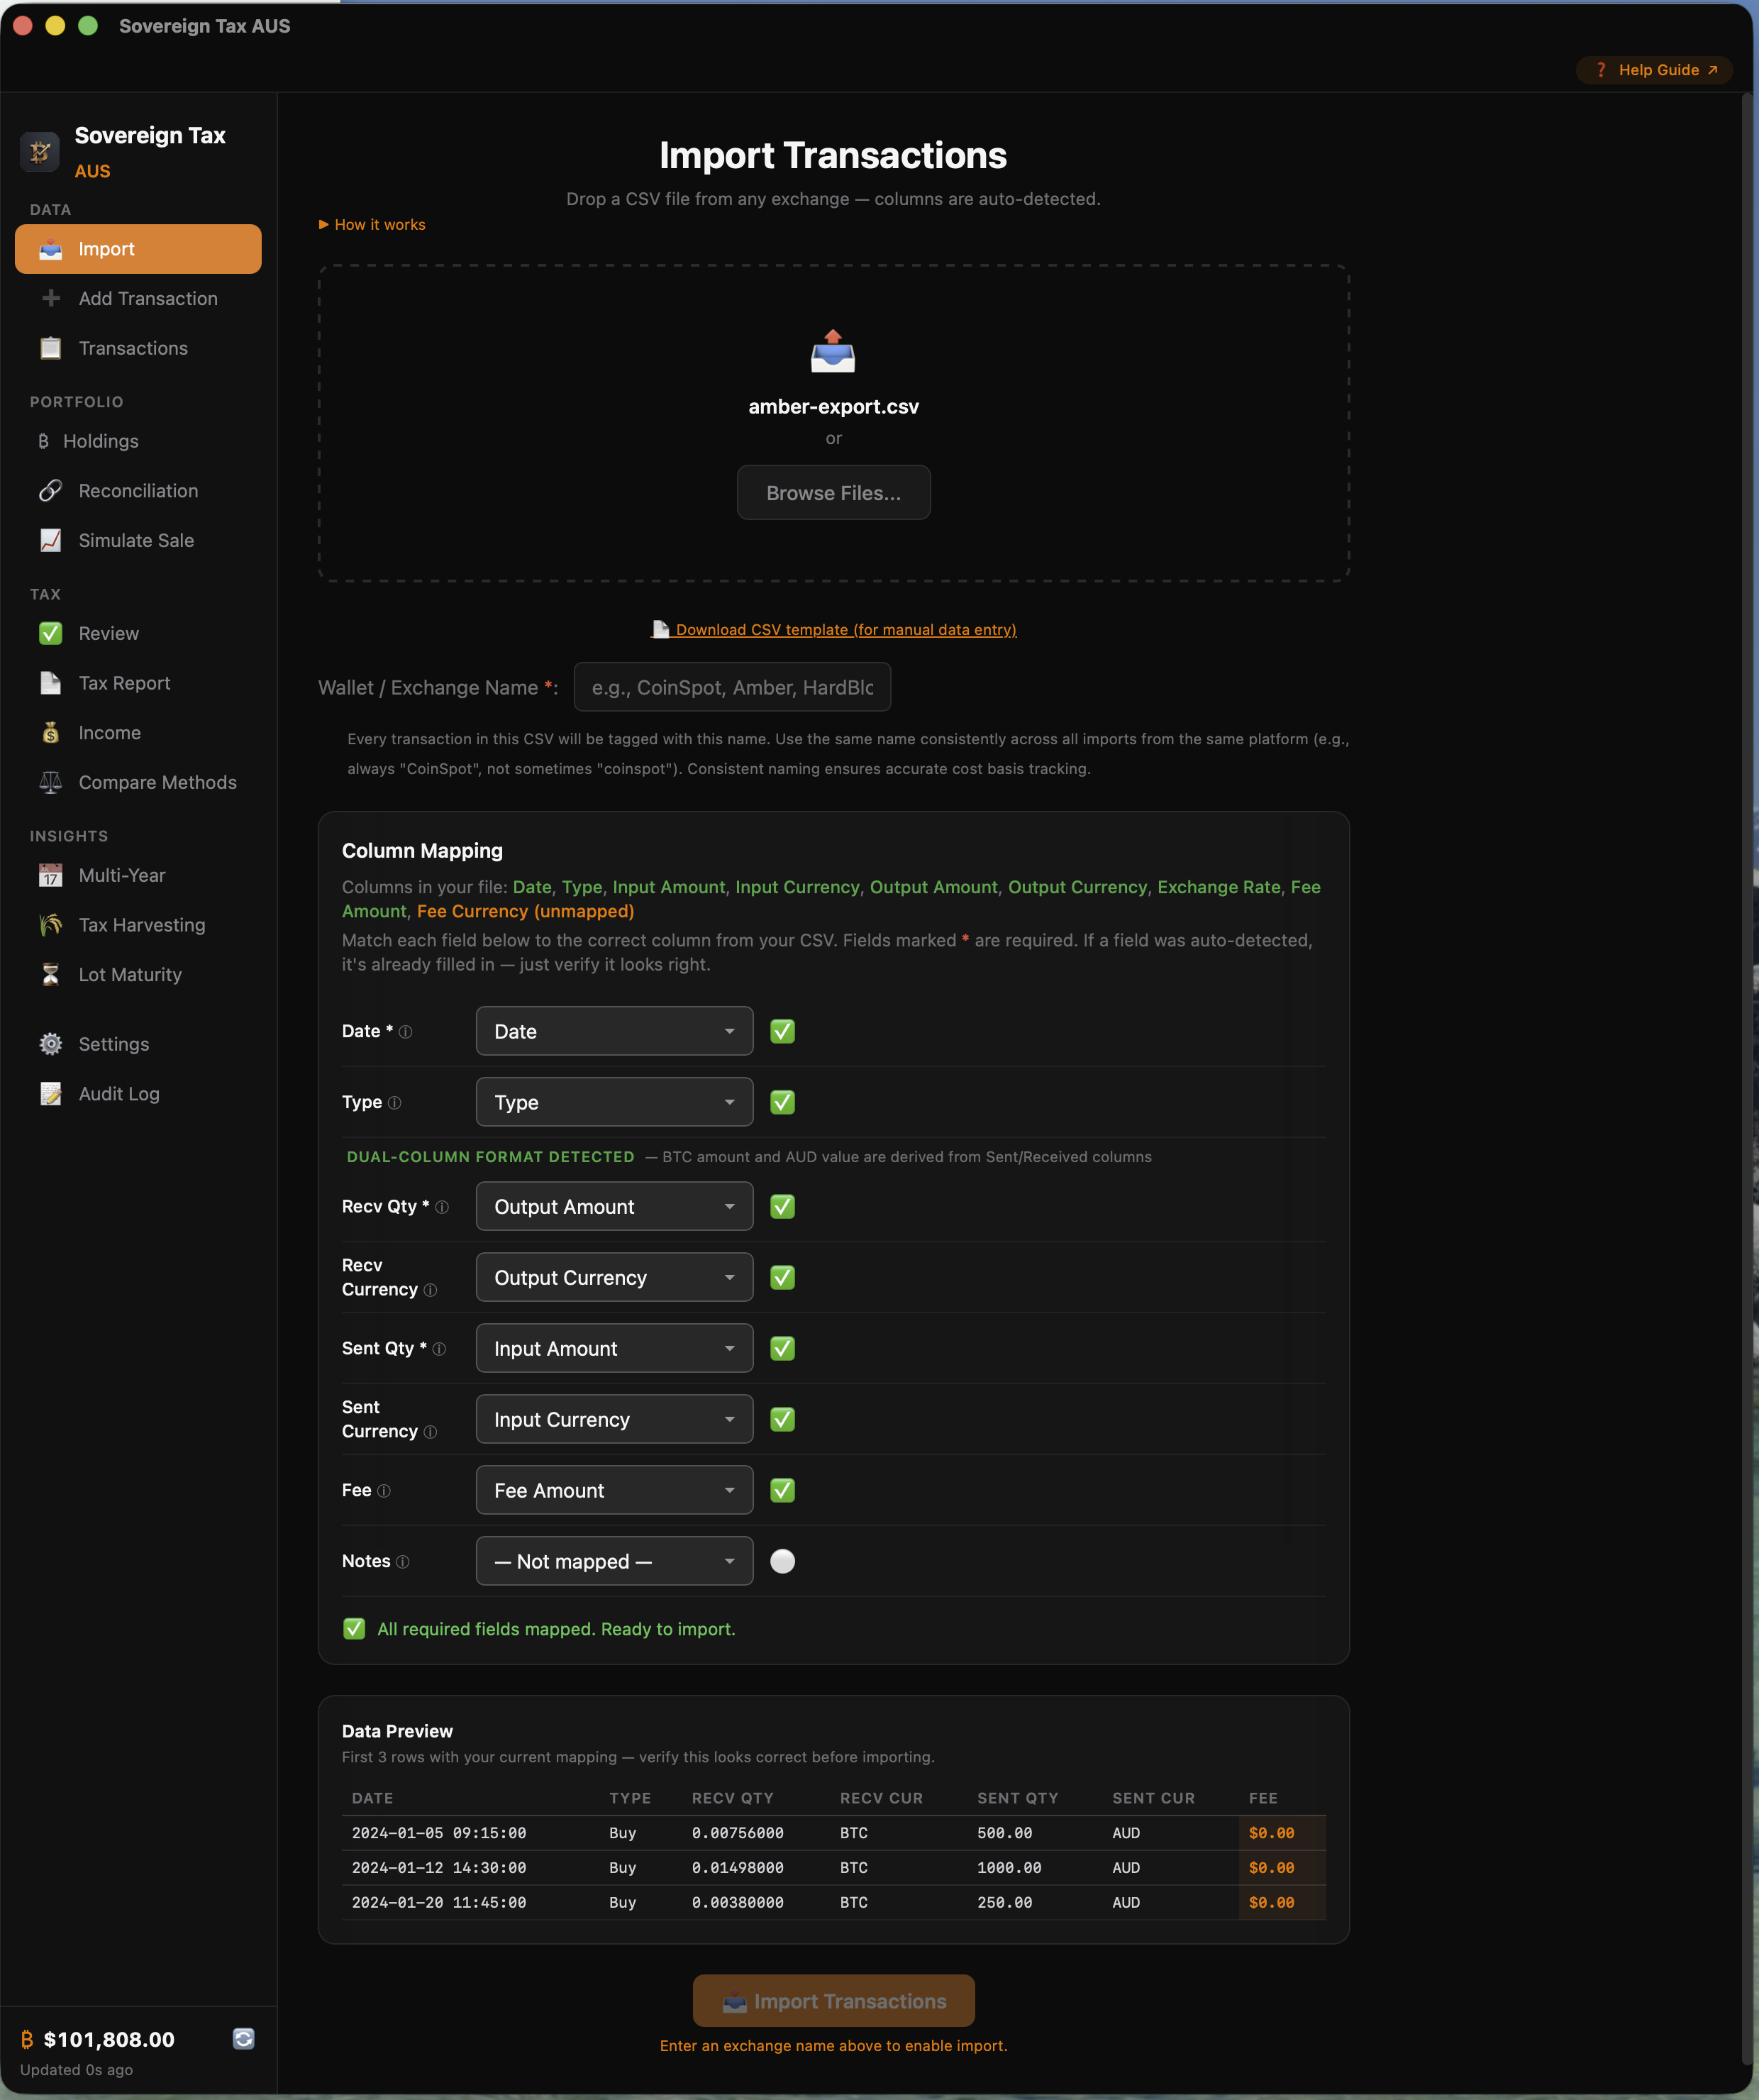Click the Wallet / Exchange Name input field
Image resolution: width=1759 pixels, height=2100 pixels.
732,687
